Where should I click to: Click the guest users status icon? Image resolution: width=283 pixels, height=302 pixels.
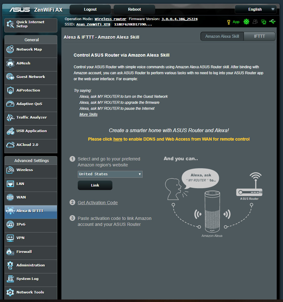[255, 22]
